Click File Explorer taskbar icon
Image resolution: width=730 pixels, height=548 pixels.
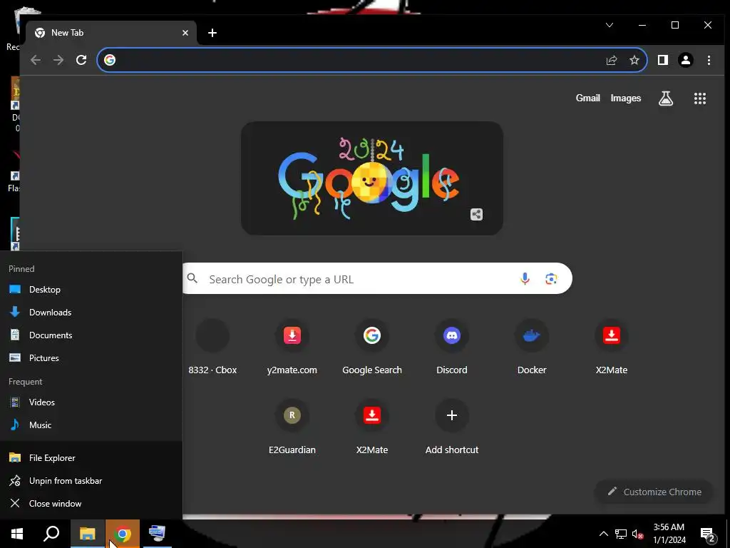88,534
